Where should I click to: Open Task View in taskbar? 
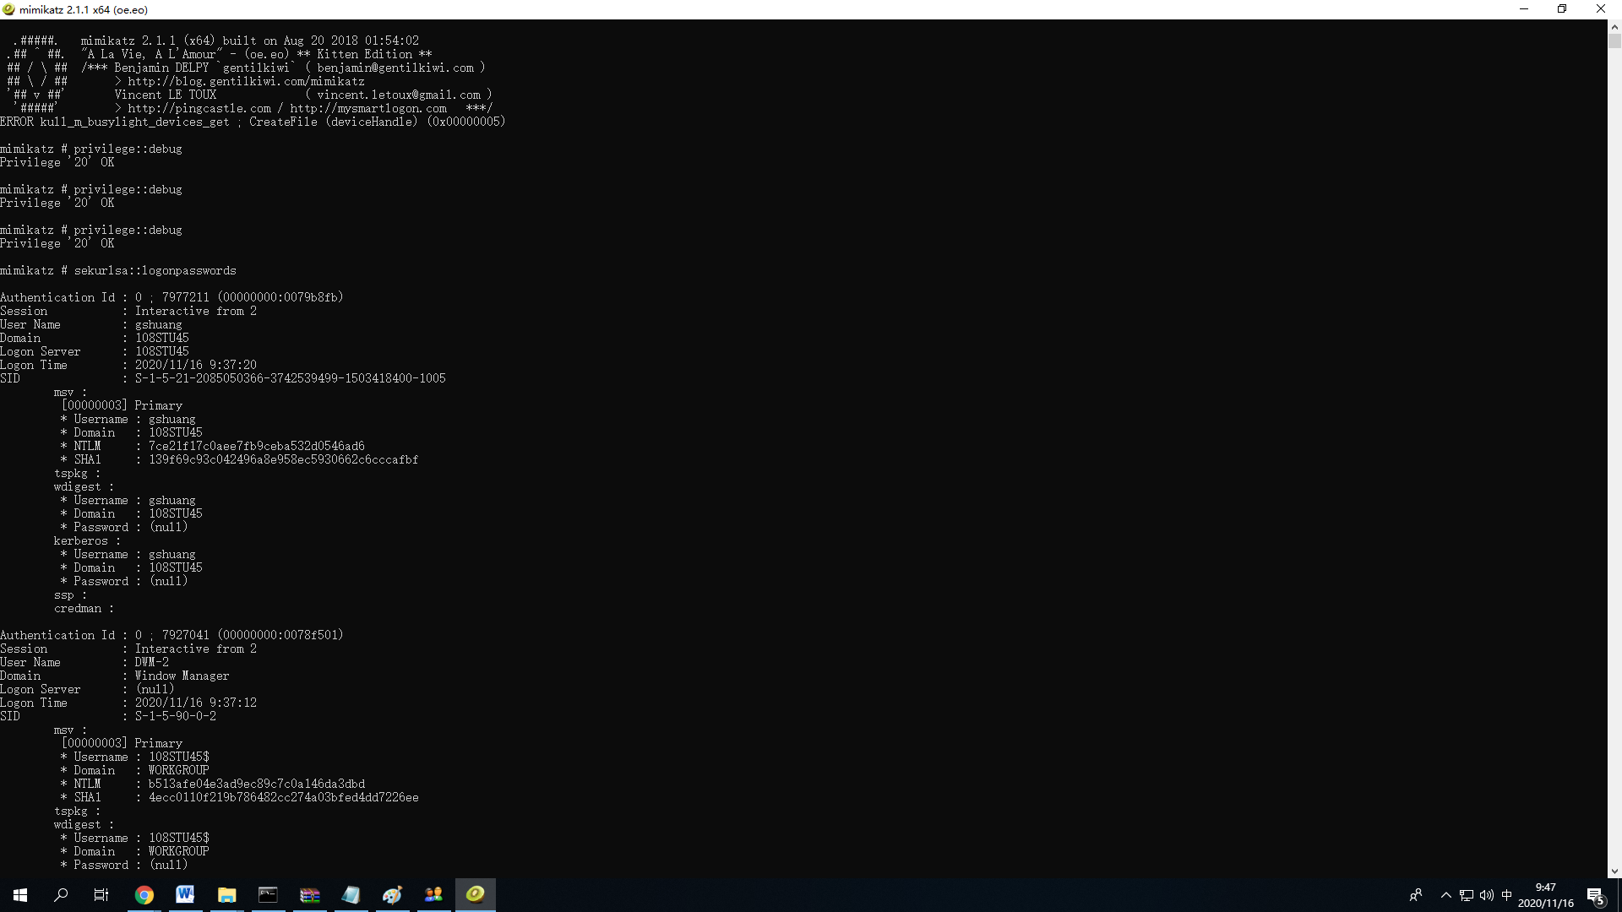(x=101, y=895)
